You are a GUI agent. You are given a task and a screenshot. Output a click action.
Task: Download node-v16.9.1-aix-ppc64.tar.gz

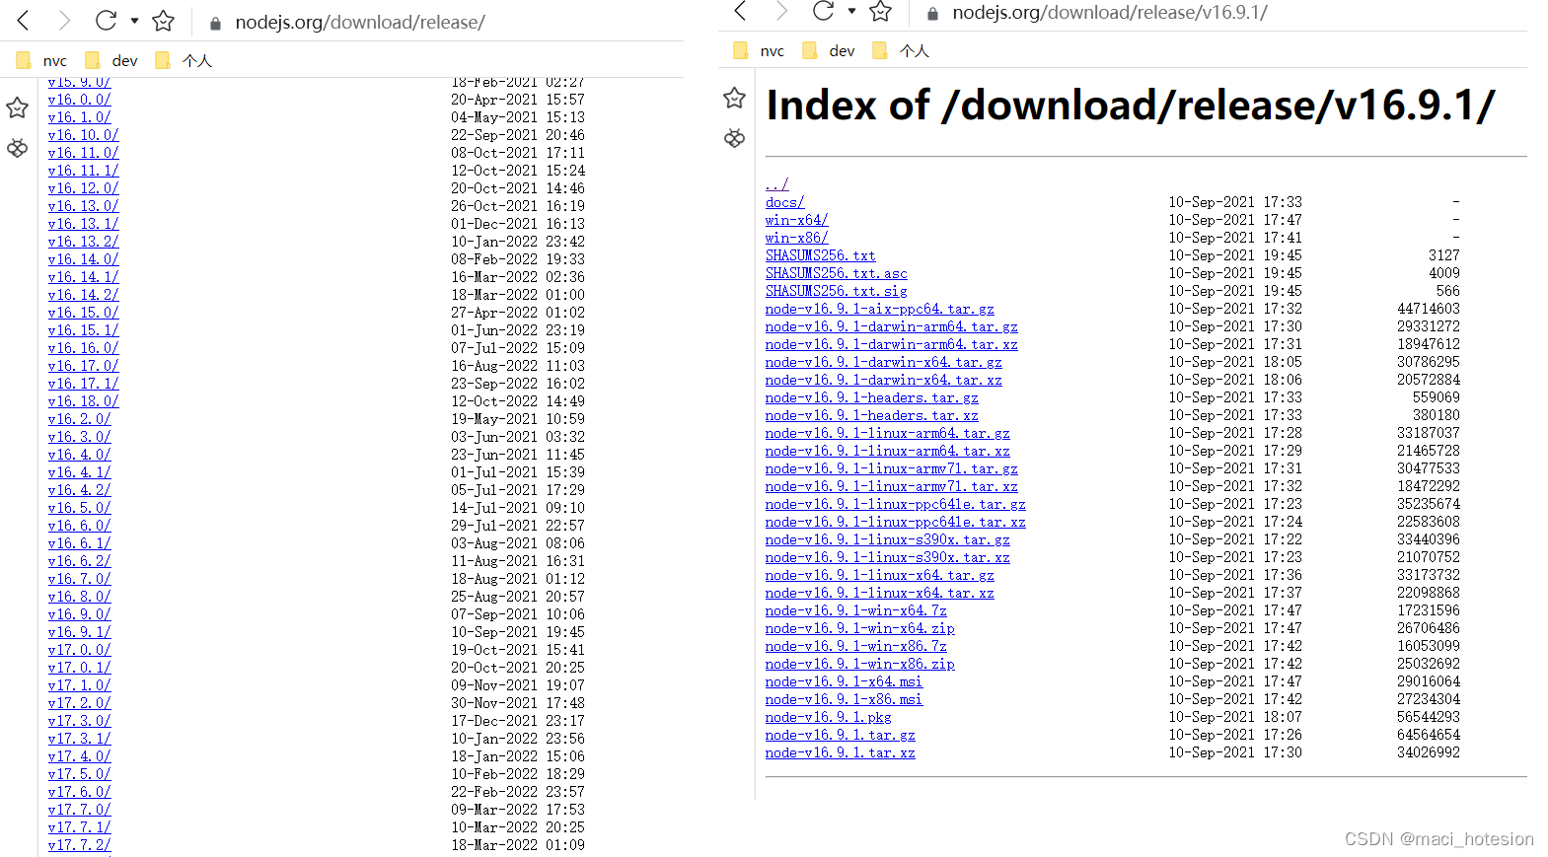(879, 309)
